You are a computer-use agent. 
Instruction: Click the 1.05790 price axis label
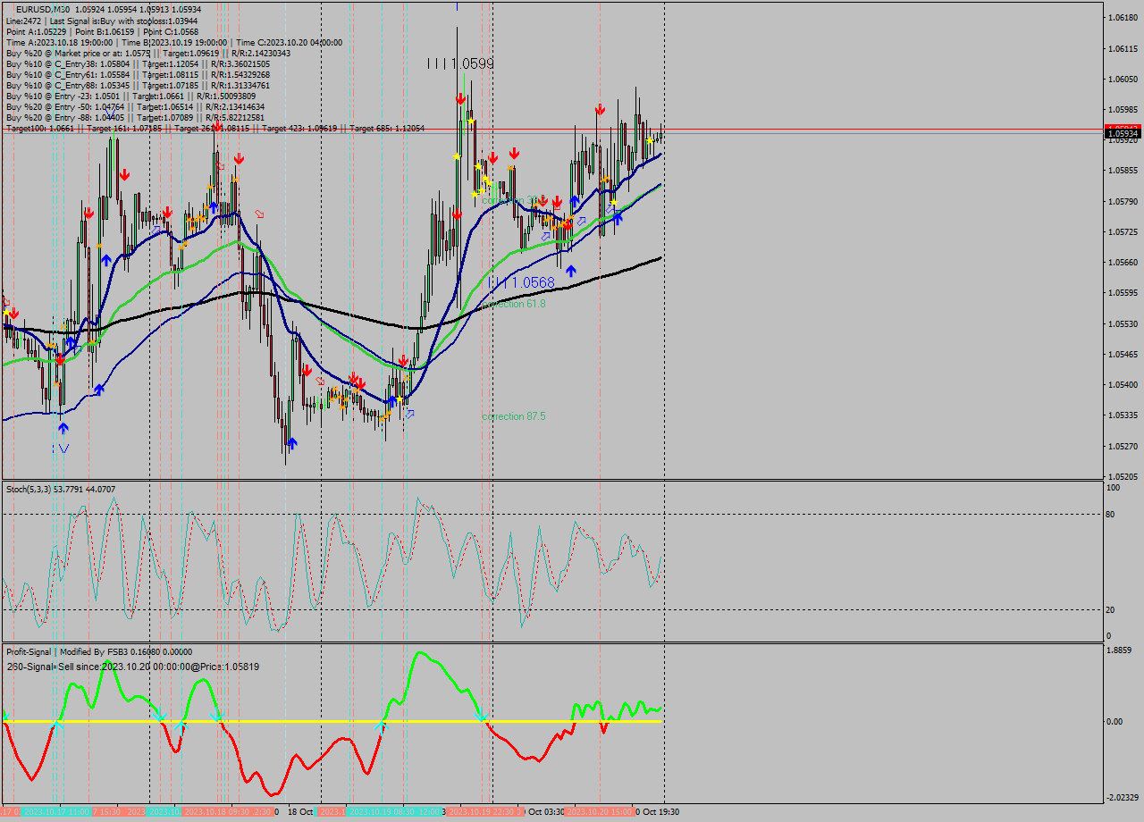(x=1123, y=201)
